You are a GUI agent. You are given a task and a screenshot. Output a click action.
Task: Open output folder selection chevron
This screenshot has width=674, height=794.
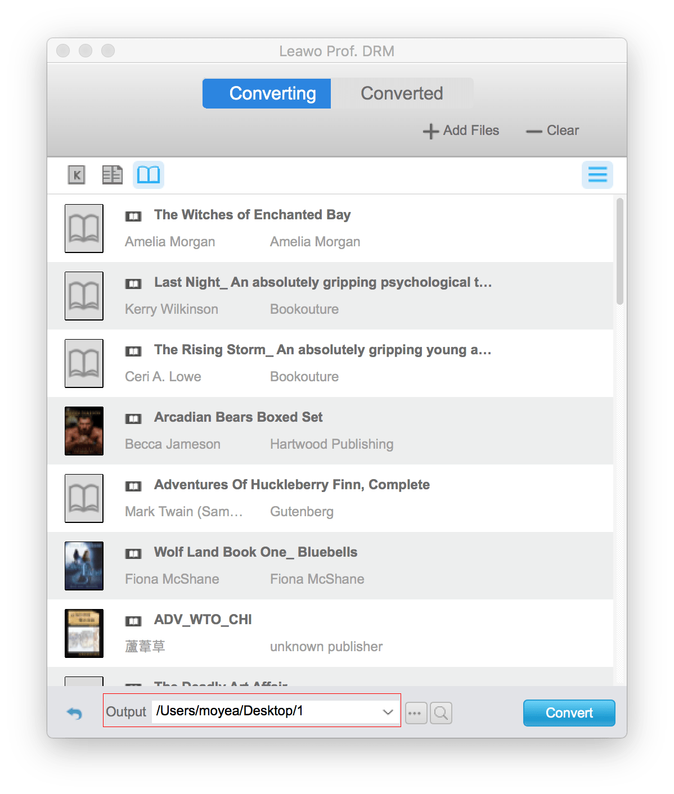pyautogui.click(x=387, y=711)
